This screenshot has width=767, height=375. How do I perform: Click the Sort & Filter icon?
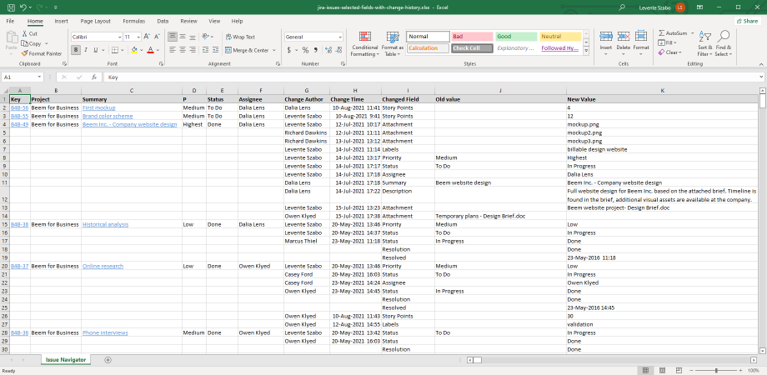tap(704, 37)
